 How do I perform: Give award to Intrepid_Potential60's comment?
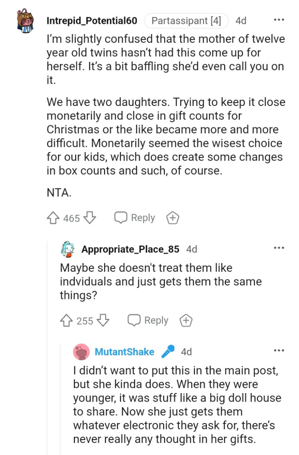coord(172,218)
